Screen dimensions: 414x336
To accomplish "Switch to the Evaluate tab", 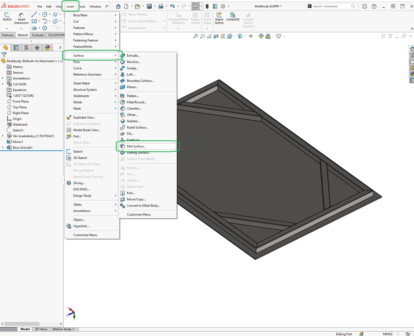I will pos(38,35).
